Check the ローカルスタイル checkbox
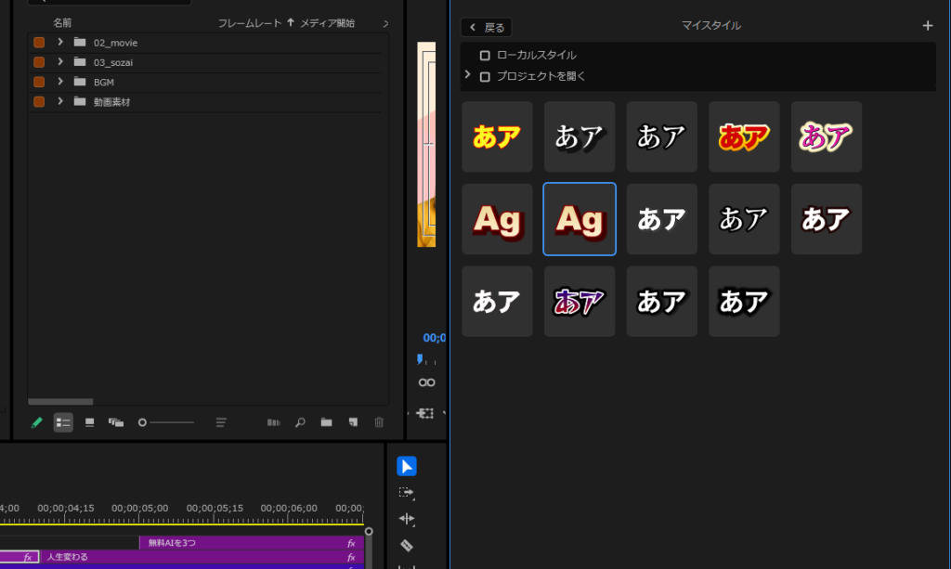 [x=485, y=56]
